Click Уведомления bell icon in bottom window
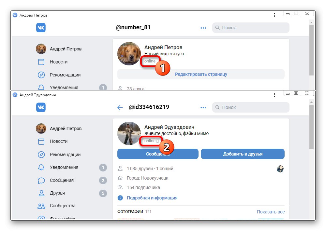 [x=41, y=167]
